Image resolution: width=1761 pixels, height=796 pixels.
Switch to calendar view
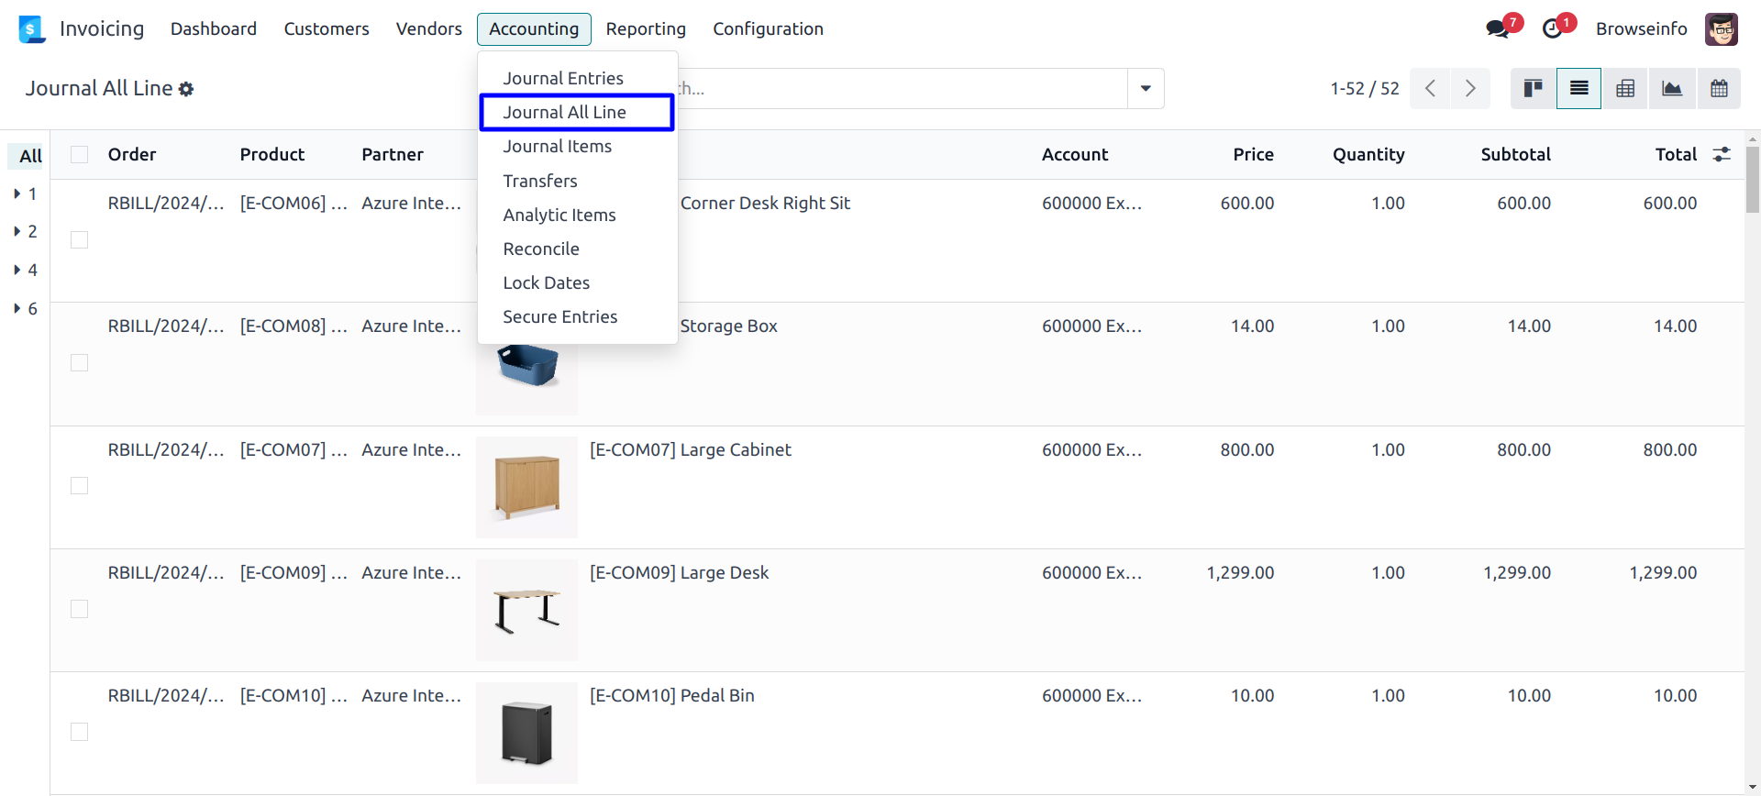point(1719,89)
